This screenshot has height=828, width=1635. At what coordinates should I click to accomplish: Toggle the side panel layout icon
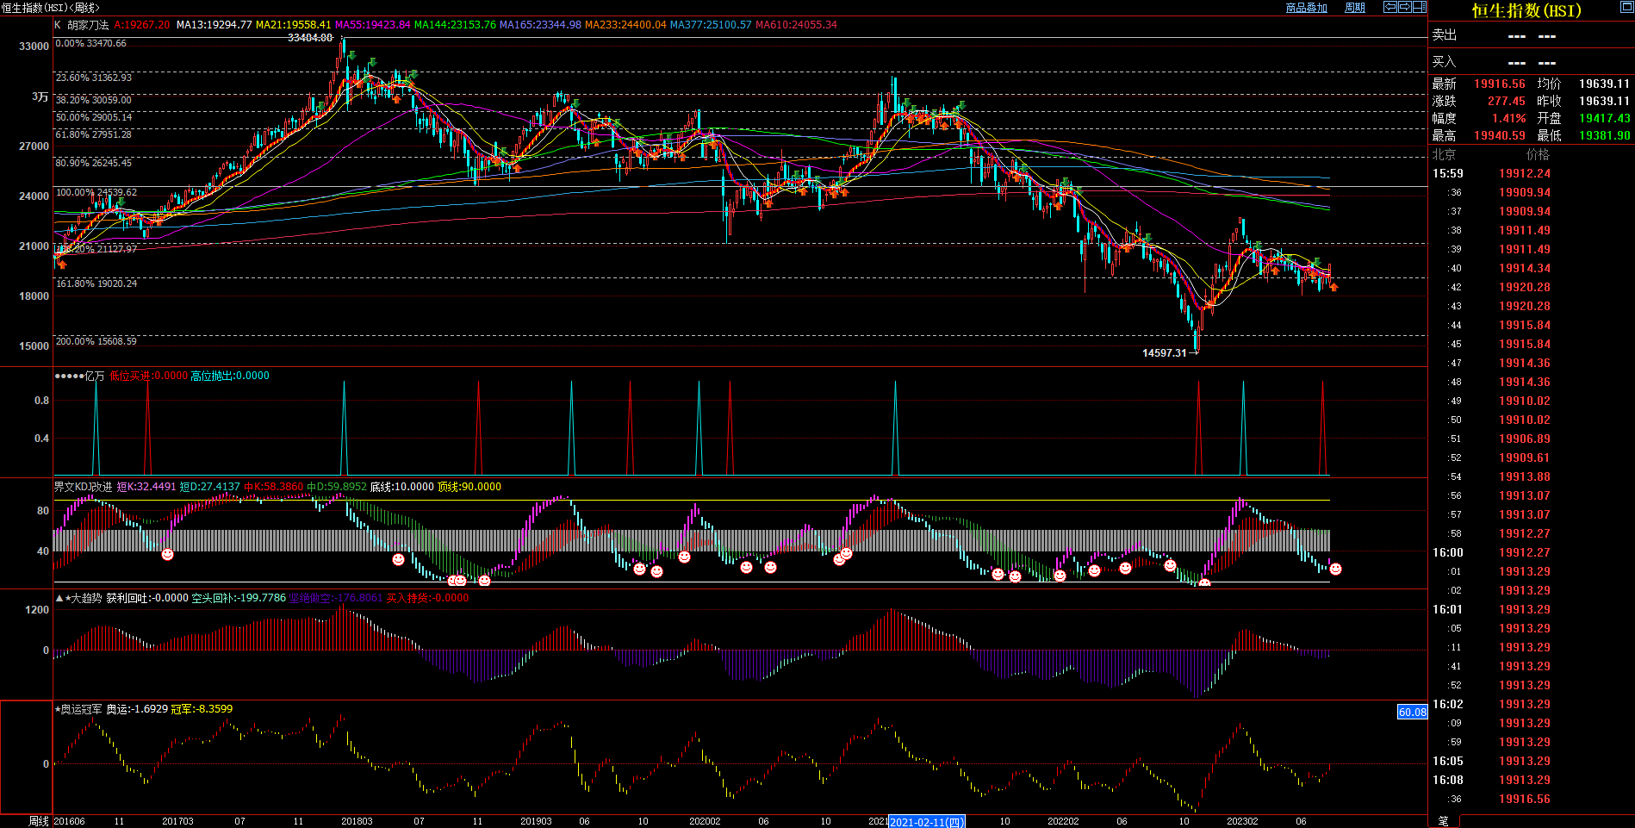[1419, 7]
